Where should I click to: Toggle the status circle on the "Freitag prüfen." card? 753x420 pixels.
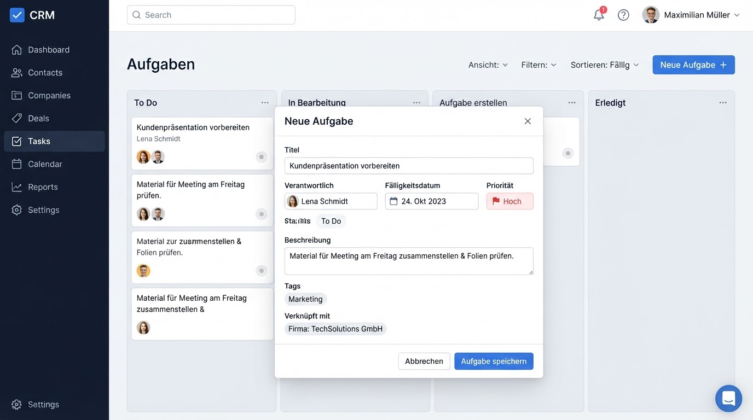[262, 214]
